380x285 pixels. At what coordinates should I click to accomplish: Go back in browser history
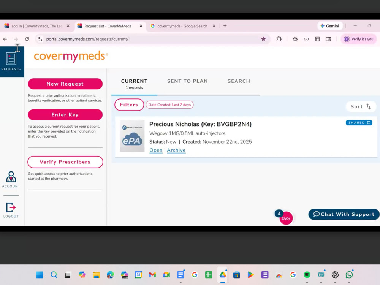click(5, 39)
